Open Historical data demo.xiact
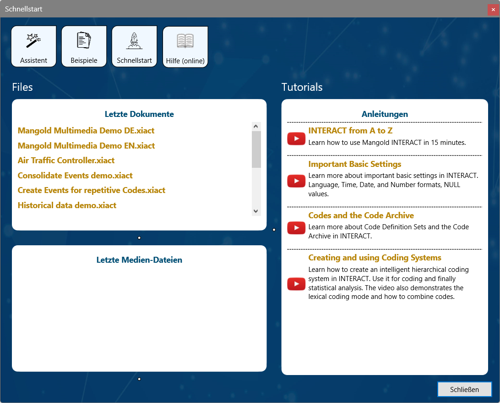 (x=67, y=205)
